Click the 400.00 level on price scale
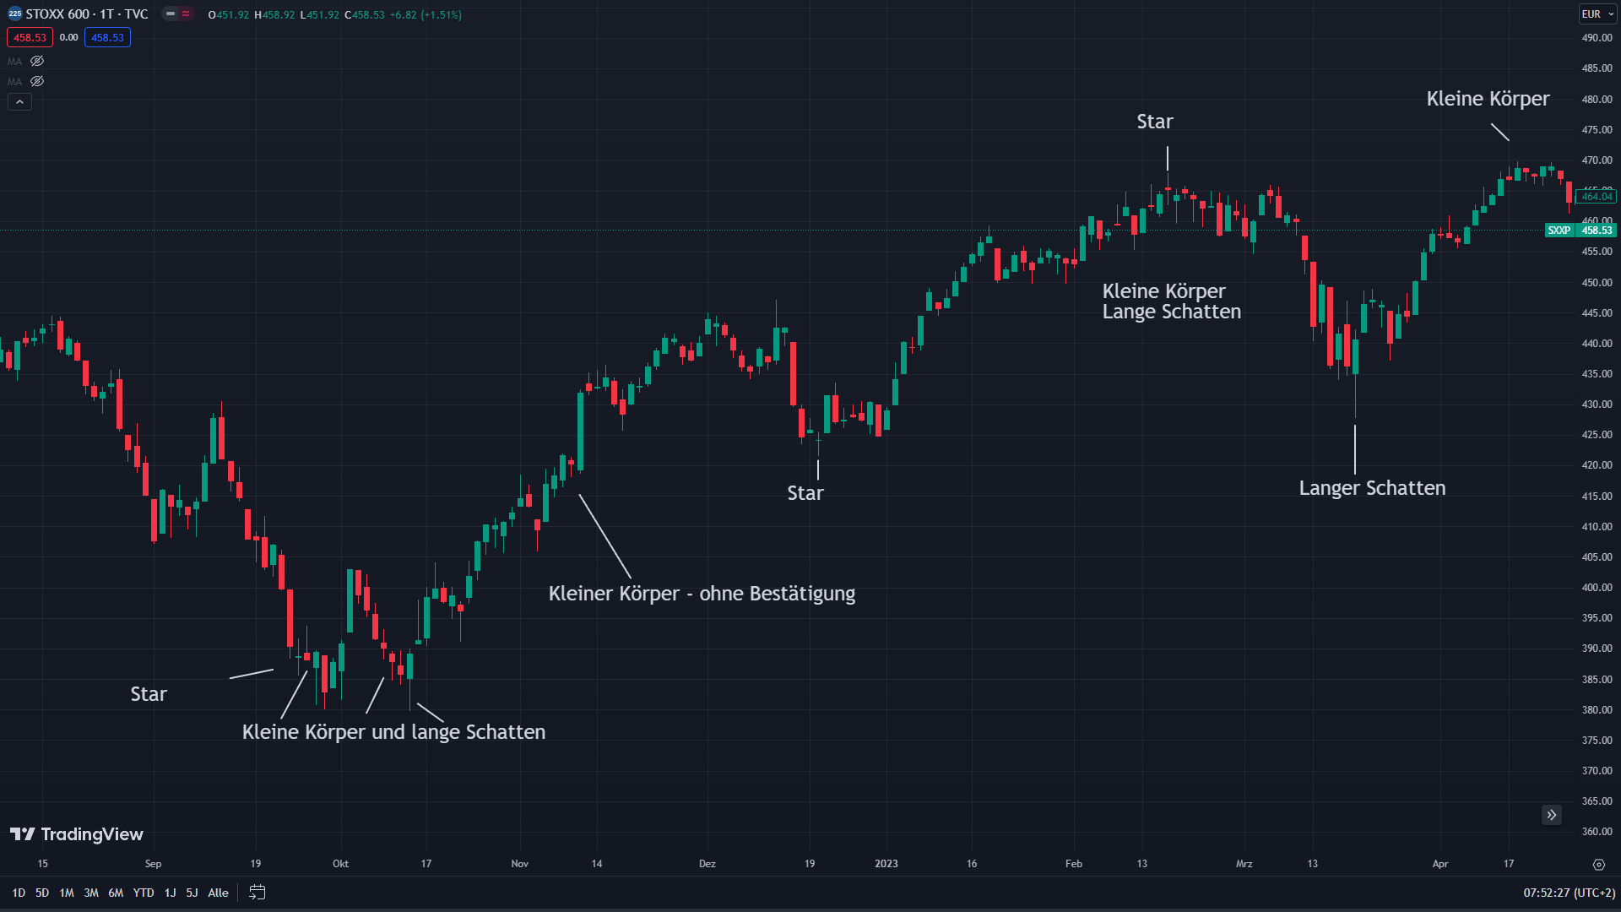Image resolution: width=1621 pixels, height=912 pixels. point(1597,588)
